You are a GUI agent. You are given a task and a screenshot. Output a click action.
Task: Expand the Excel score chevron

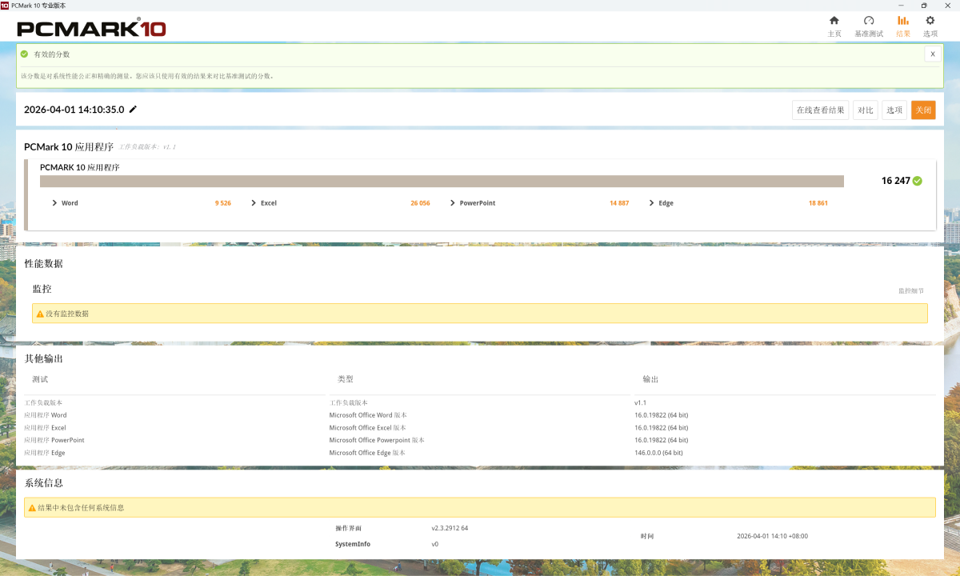coord(254,203)
